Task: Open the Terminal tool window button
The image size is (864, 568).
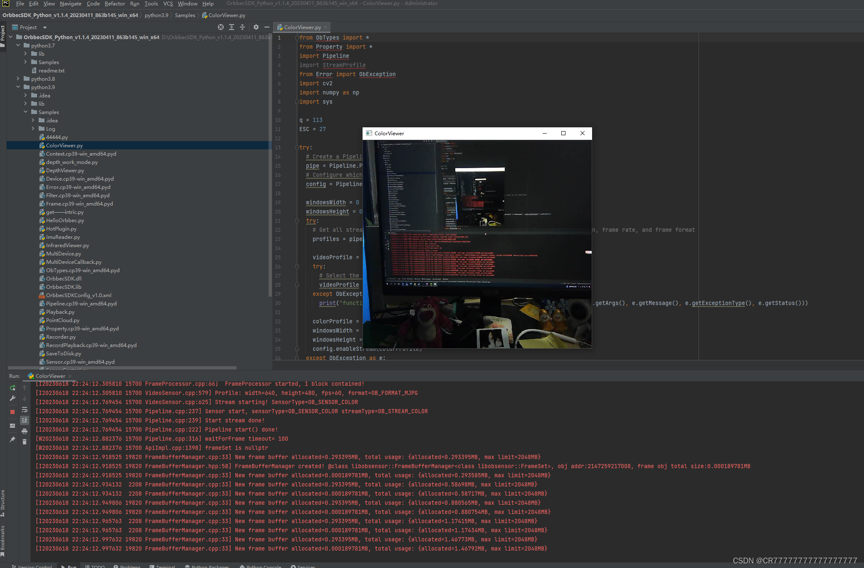Action: tap(163, 566)
